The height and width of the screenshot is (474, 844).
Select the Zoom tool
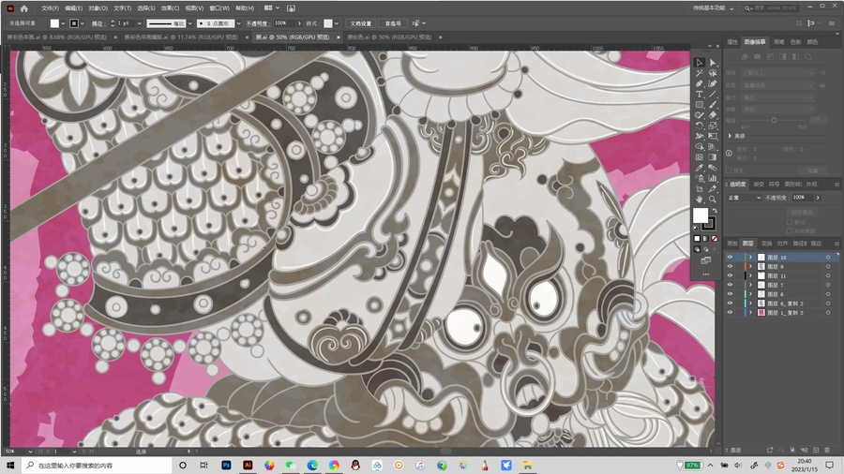(x=713, y=199)
